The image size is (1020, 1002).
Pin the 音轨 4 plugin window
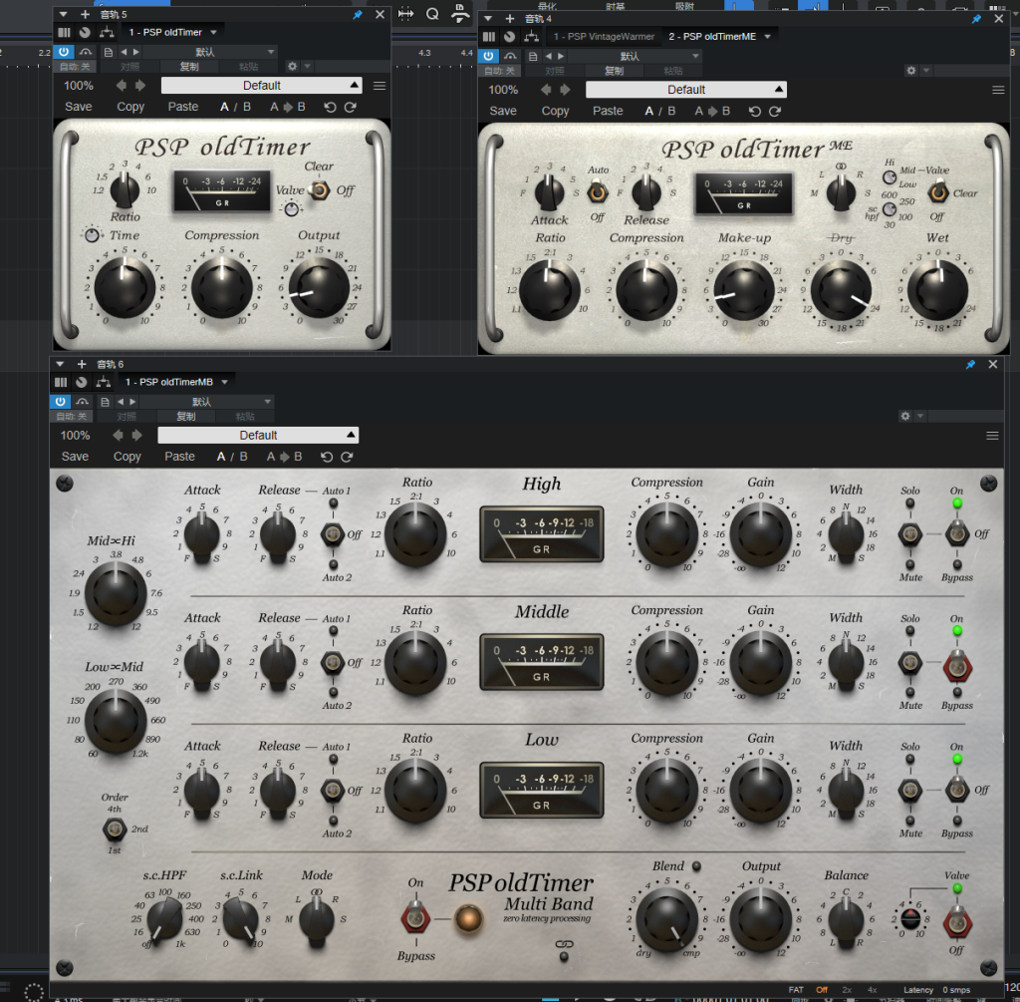(976, 19)
